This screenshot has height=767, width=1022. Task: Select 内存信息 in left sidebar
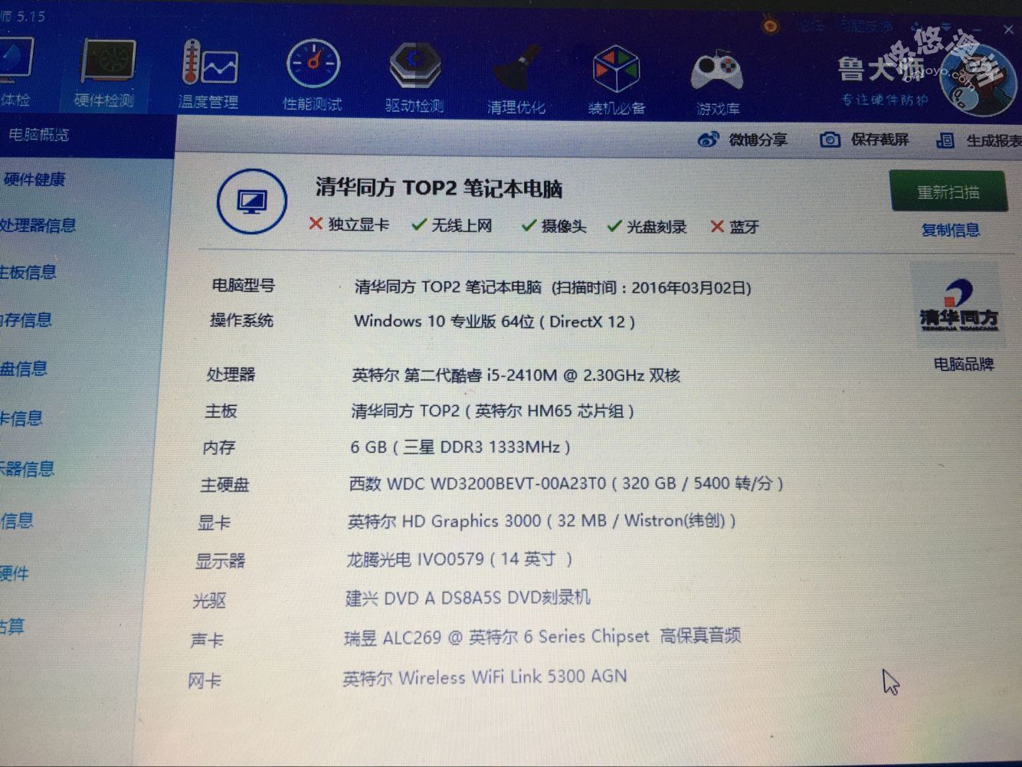(27, 320)
